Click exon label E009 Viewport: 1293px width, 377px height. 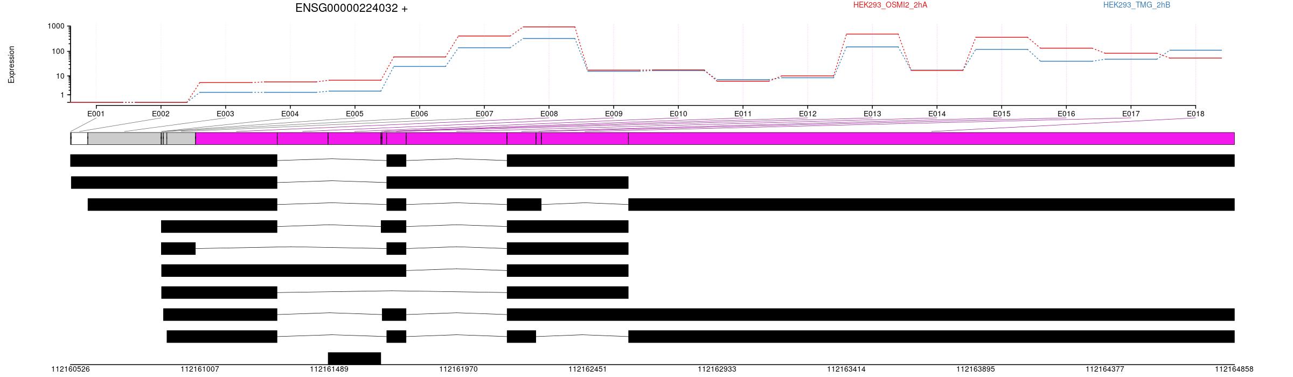pyautogui.click(x=614, y=114)
